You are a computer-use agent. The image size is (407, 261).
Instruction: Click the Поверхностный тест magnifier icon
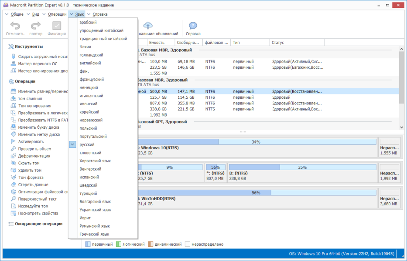[x=13, y=199]
